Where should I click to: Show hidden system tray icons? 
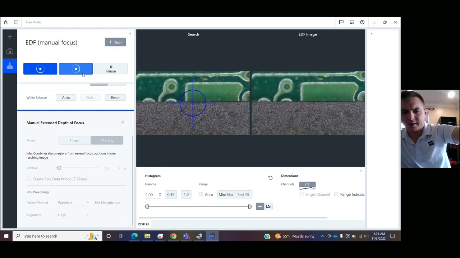(322, 236)
